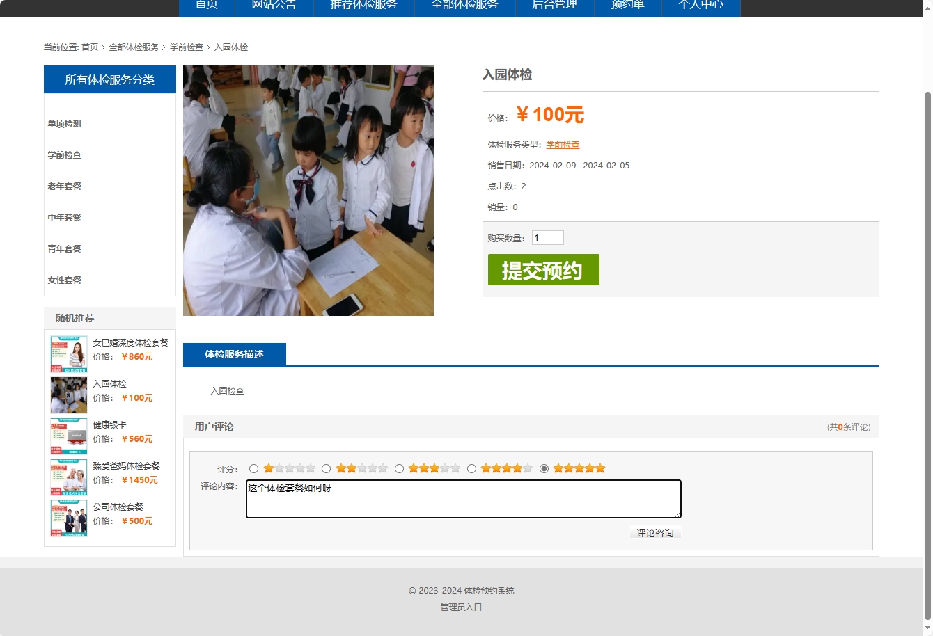
Task: Open the 首页 menu item
Action: pyautogui.click(x=206, y=4)
